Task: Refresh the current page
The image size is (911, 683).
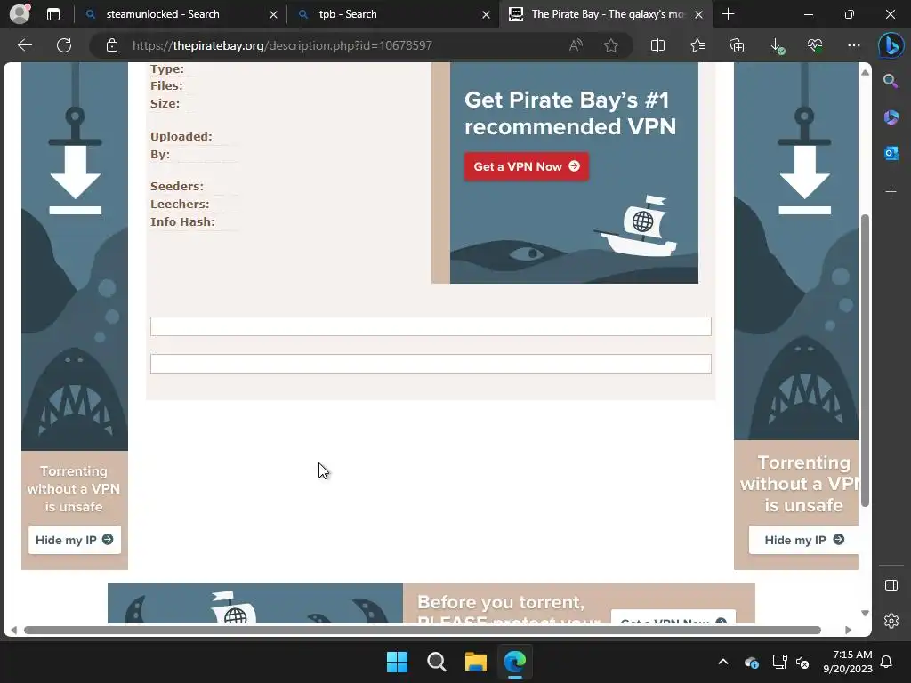Action: coord(64,45)
